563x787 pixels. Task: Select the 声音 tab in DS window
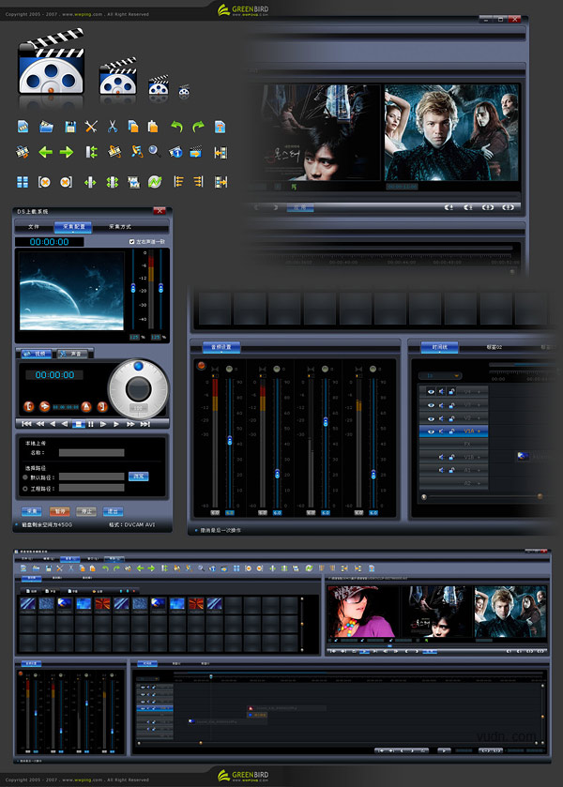72,354
